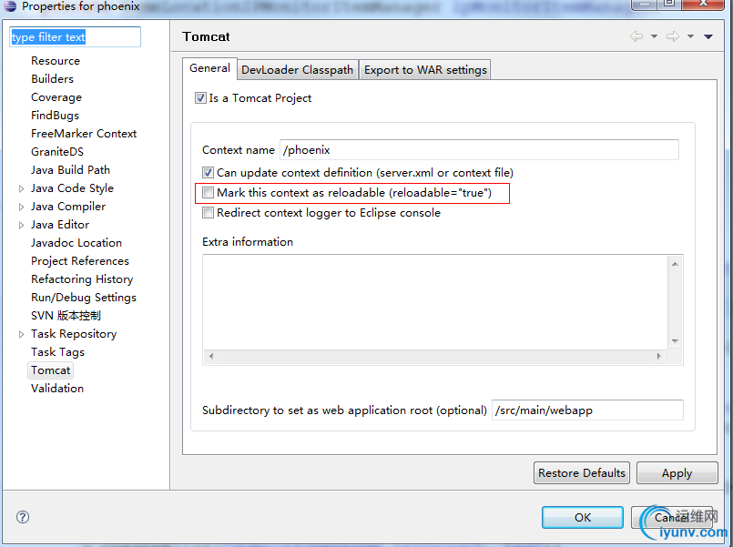Click the web application root subdirectory field
Image resolution: width=733 pixels, height=547 pixels.
(587, 410)
